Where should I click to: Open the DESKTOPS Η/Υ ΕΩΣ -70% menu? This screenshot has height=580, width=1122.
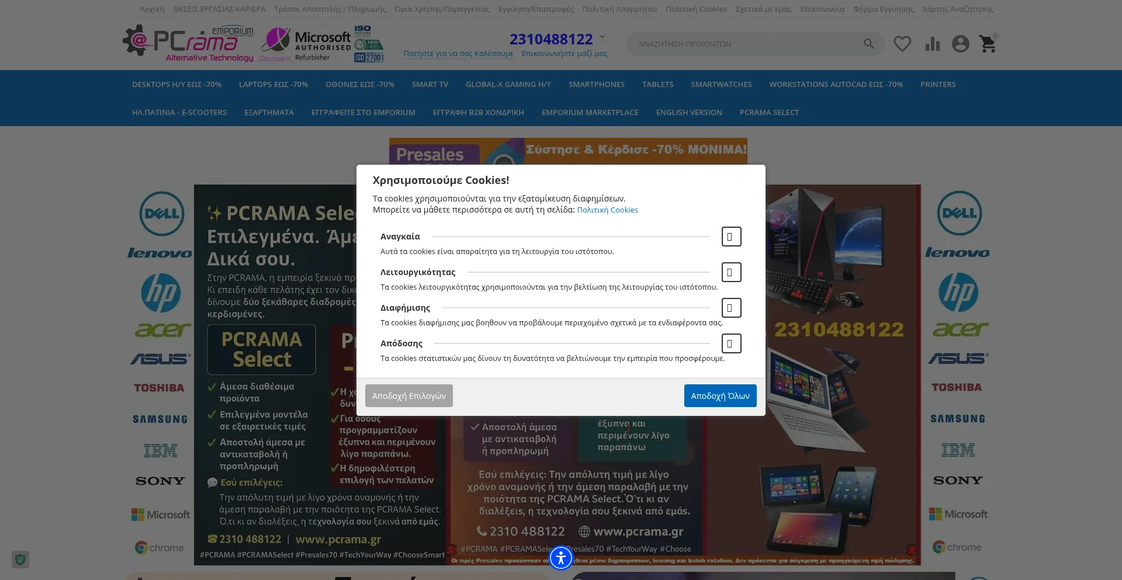(176, 85)
